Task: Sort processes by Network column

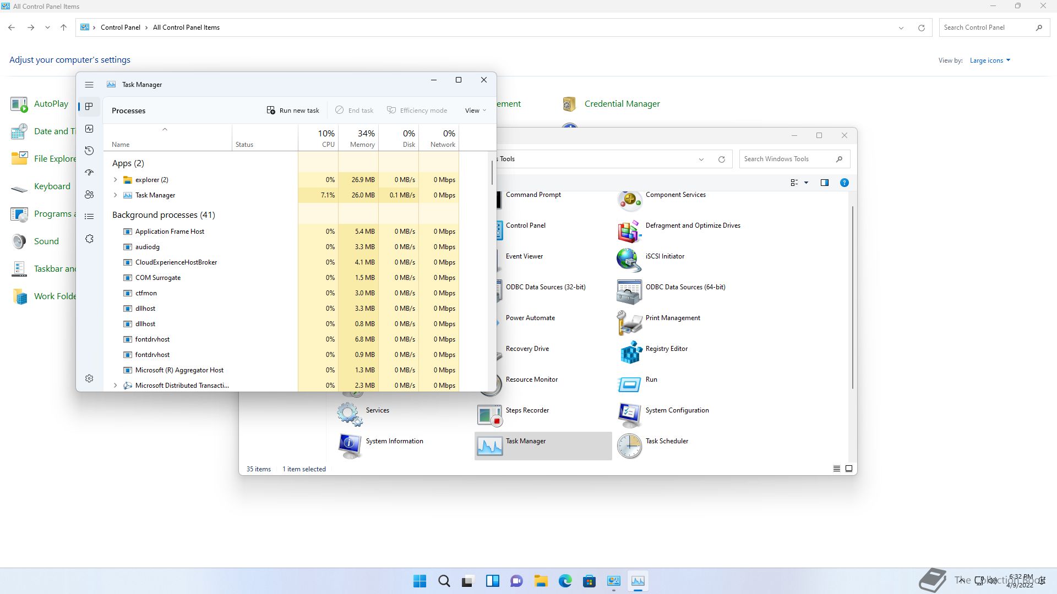Action: click(x=439, y=137)
